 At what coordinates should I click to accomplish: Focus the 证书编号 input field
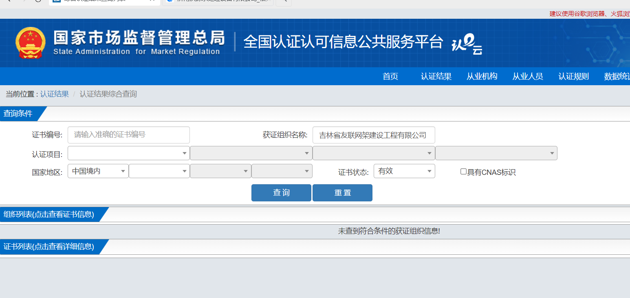pos(129,135)
